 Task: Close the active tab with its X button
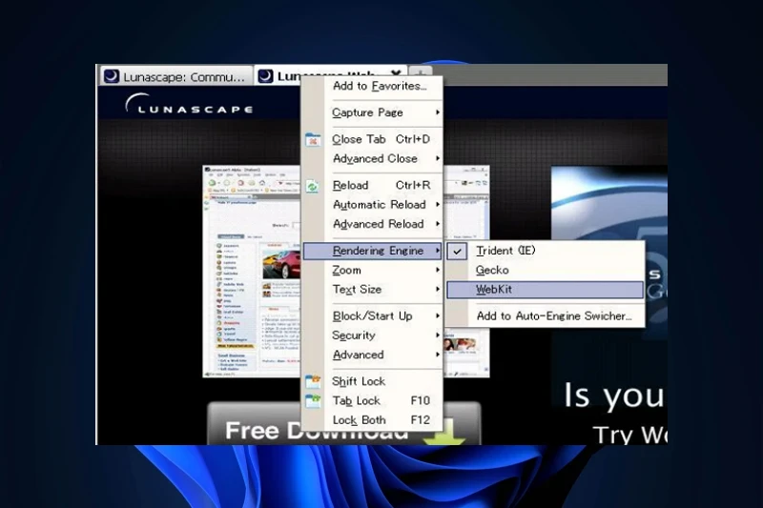[396, 73]
